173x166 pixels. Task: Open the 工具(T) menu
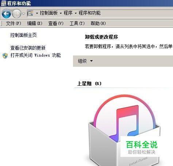pos(77,23)
